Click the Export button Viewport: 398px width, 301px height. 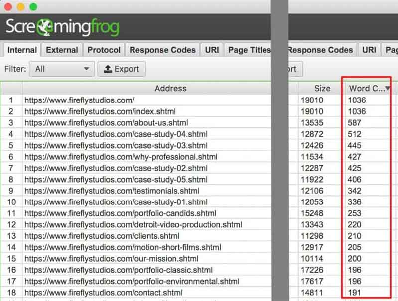coord(122,69)
